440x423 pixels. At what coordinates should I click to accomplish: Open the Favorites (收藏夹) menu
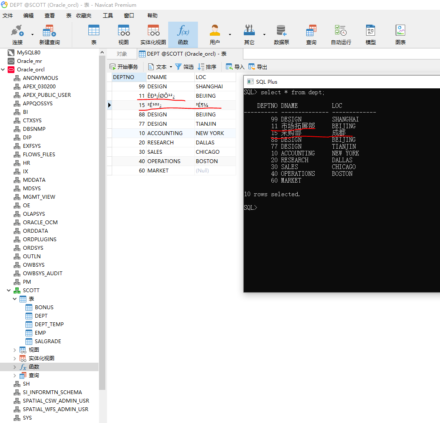tap(84, 15)
